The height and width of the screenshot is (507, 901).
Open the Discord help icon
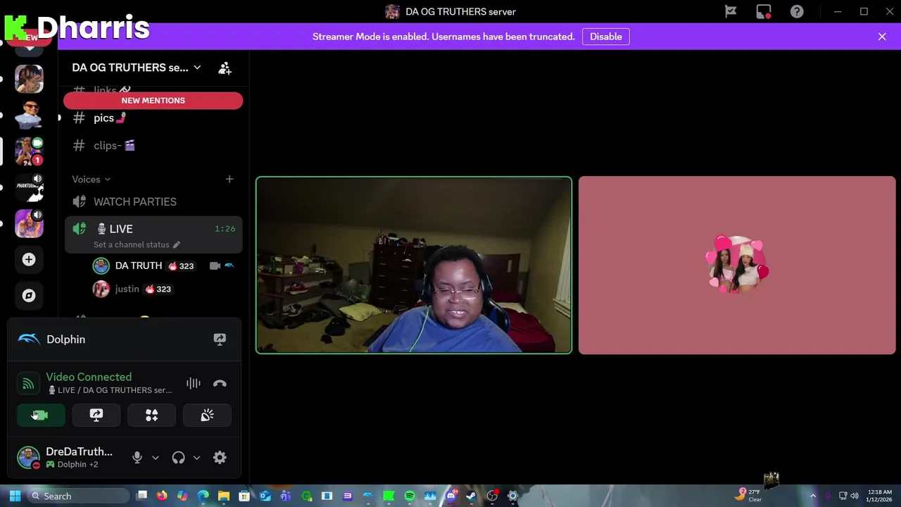tap(797, 11)
